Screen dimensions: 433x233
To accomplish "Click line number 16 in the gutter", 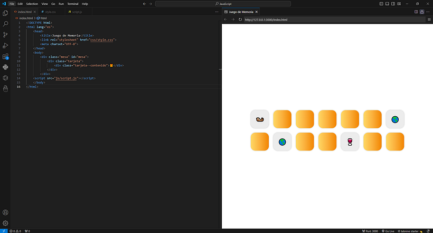I will [18, 87].
